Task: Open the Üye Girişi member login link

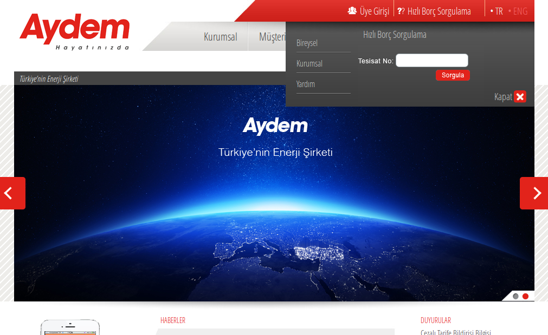Action: 375,11
